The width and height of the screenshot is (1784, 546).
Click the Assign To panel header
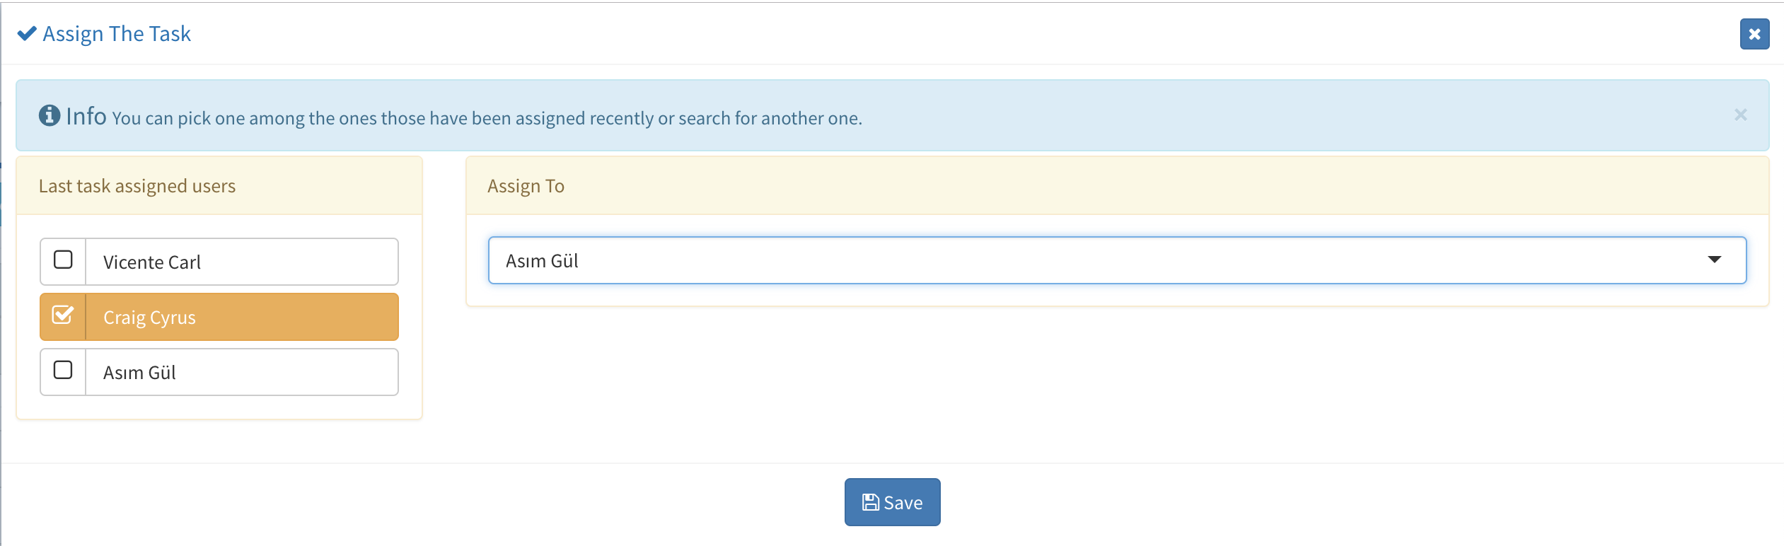[526, 186]
